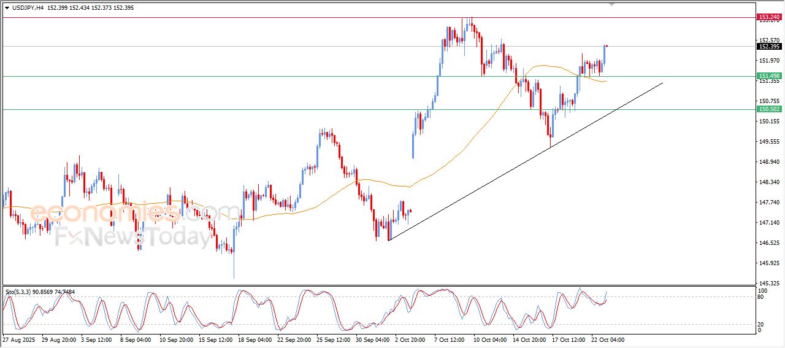
Task: Click the 148.340 price scale value
Action: (x=768, y=182)
